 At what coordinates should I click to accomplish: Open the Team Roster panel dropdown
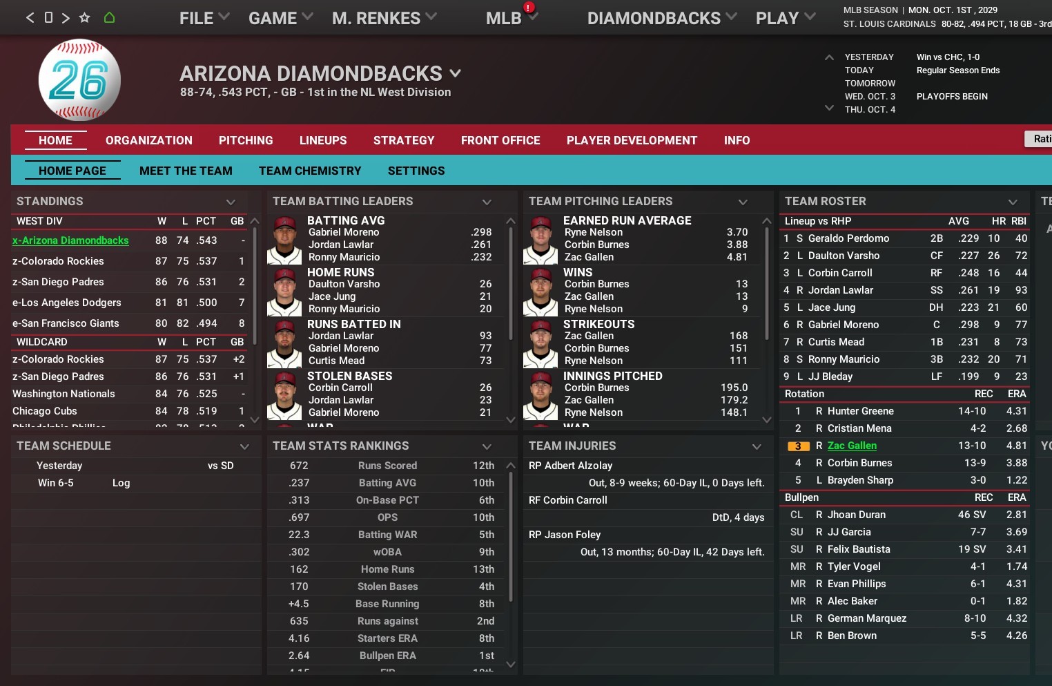pos(1013,202)
